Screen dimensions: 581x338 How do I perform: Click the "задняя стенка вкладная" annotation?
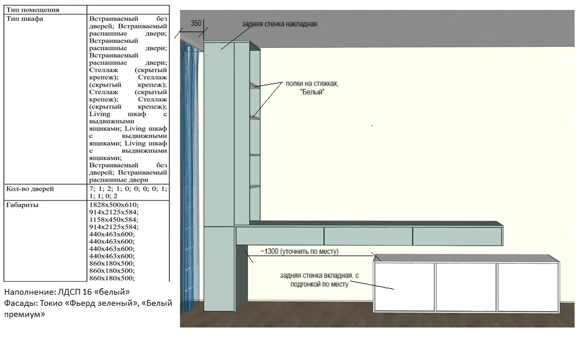317,280
